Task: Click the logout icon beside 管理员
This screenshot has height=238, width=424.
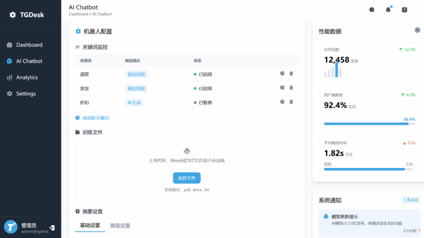Action: (x=52, y=227)
